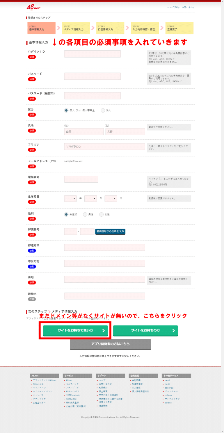The image size is (224, 433).
Task: Click the email text sample@xxx.xxx
Action: click(73, 161)
